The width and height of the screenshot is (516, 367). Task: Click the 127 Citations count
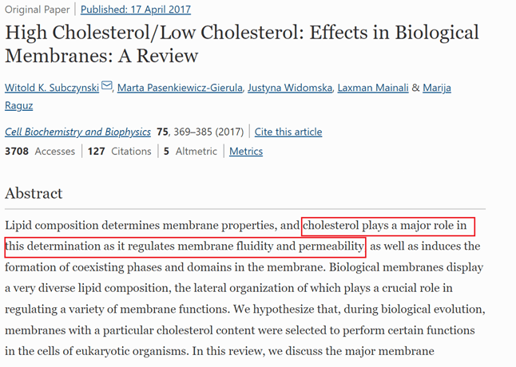point(120,152)
